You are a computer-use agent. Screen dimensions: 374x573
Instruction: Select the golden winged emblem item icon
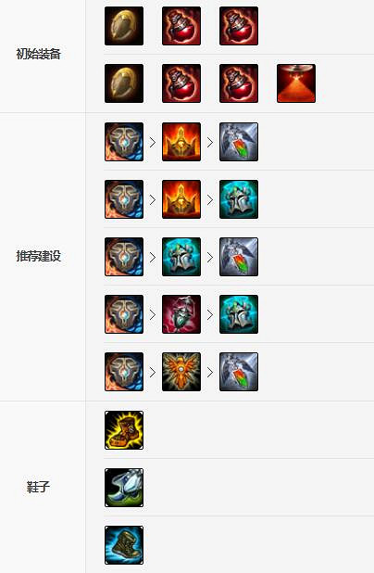181,372
